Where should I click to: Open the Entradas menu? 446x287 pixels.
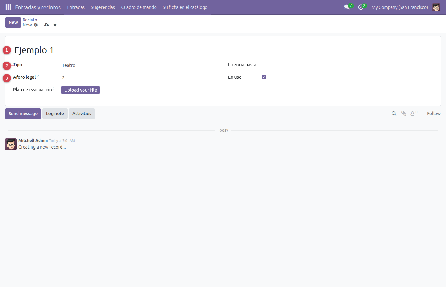76,7
